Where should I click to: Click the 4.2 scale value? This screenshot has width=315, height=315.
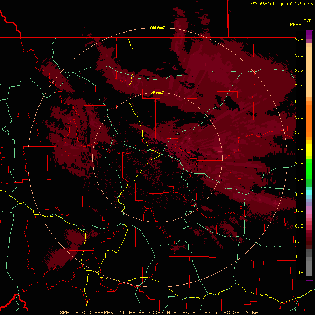point(299,148)
